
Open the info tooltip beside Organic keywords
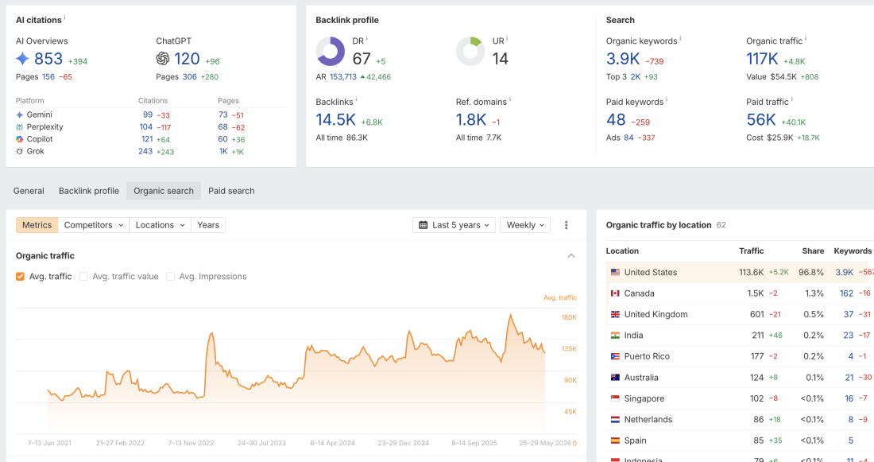[681, 38]
